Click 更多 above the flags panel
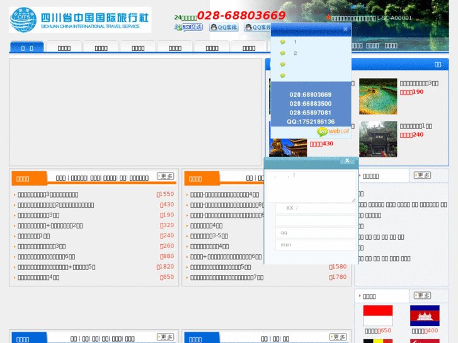 tap(422, 295)
